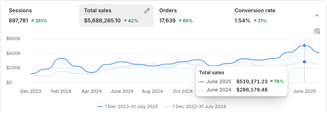Click the 351% sessions growth indicator
The width and height of the screenshot is (327, 116).
coord(39,21)
